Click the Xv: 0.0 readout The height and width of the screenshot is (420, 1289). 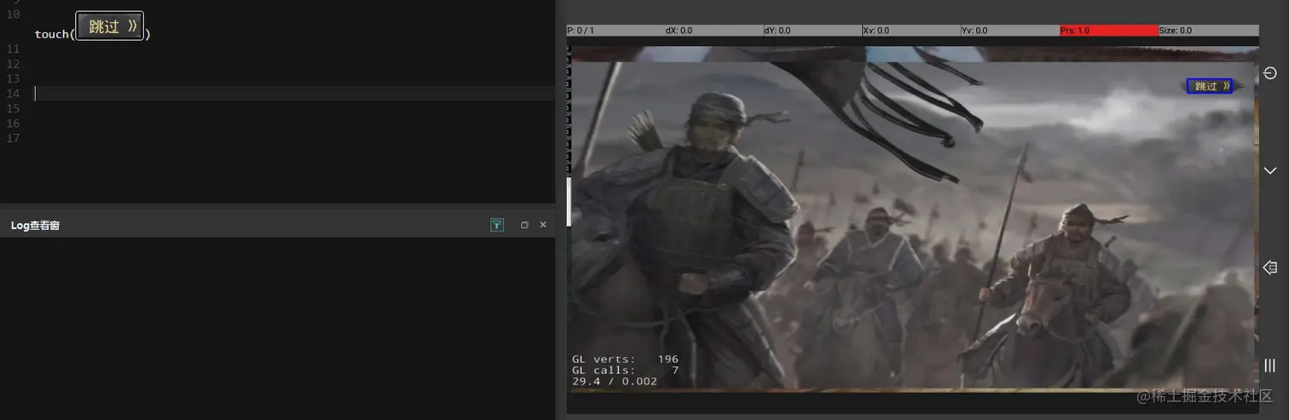click(876, 31)
